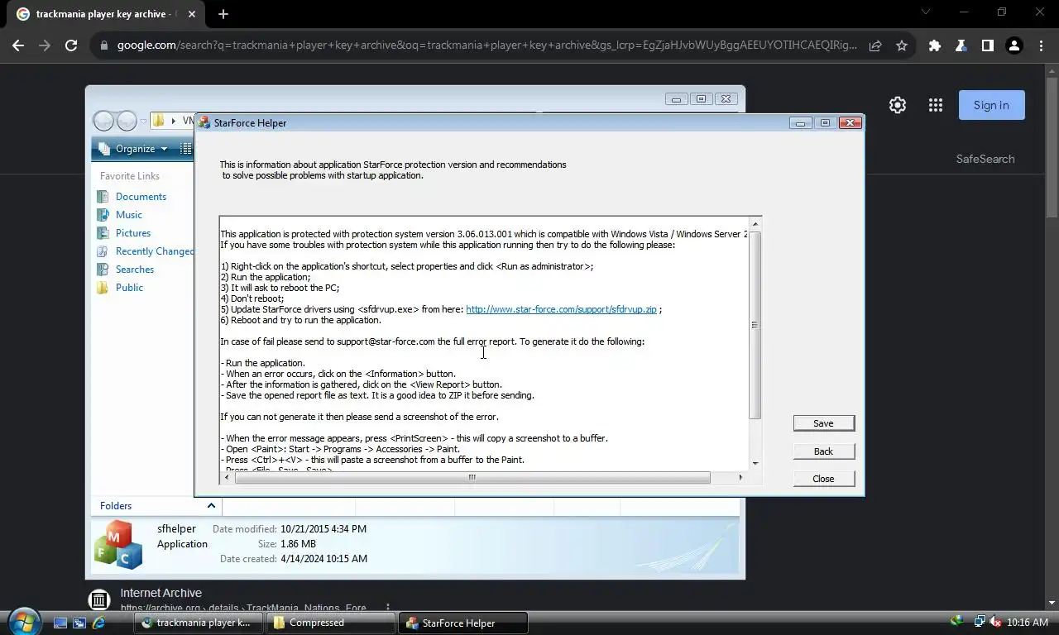The width and height of the screenshot is (1059, 635).
Task: Expand the Folders pane chevron
Action: (211, 505)
